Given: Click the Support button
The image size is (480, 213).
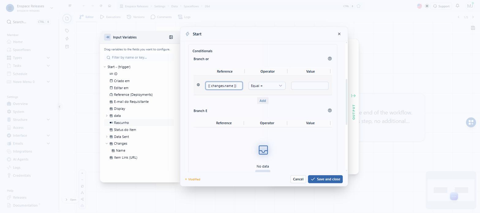Looking at the screenshot, I should tap(441, 6).
